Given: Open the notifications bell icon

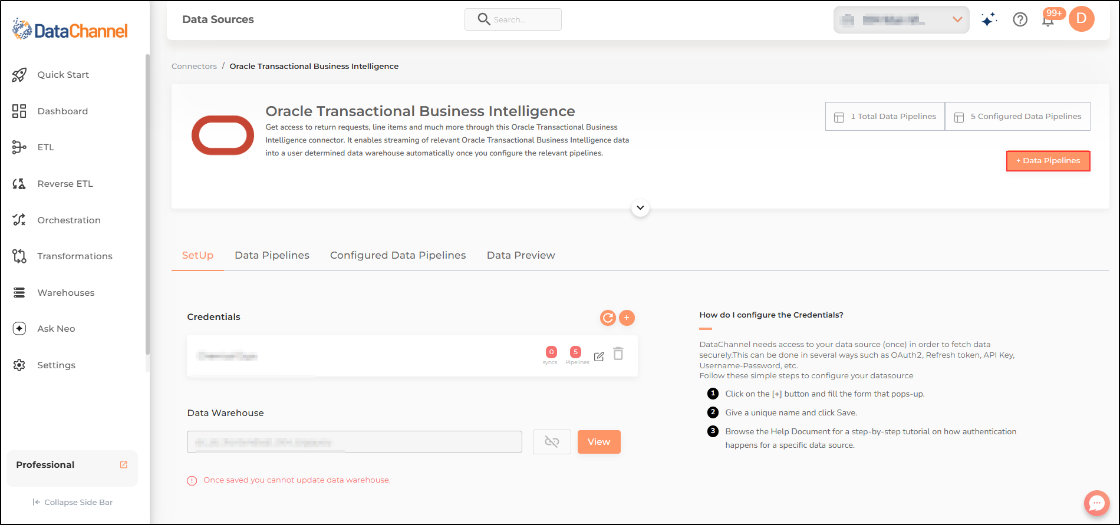Looking at the screenshot, I should click(x=1048, y=20).
